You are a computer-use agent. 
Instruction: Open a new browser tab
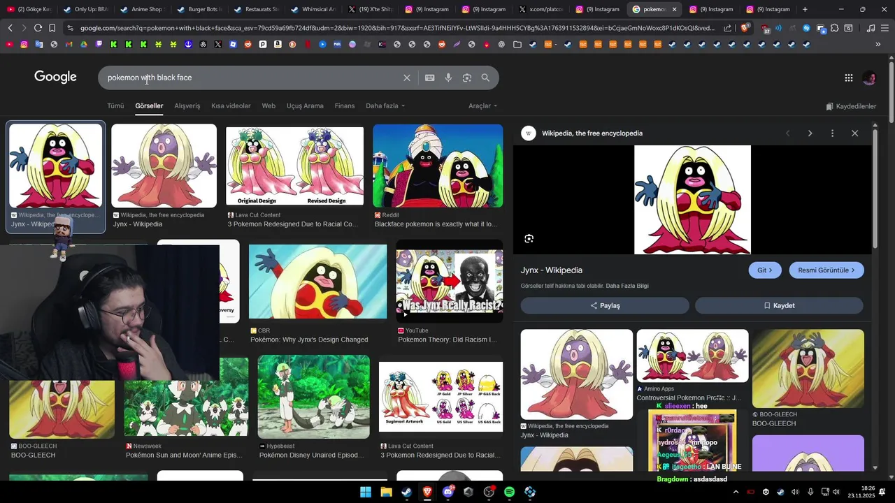coord(805,9)
